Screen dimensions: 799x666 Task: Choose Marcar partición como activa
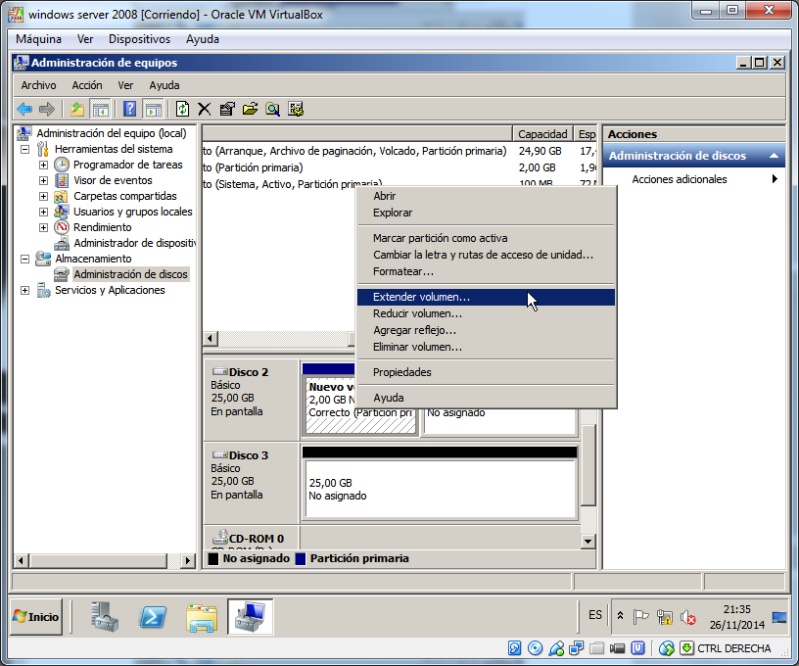pyautogui.click(x=486, y=238)
